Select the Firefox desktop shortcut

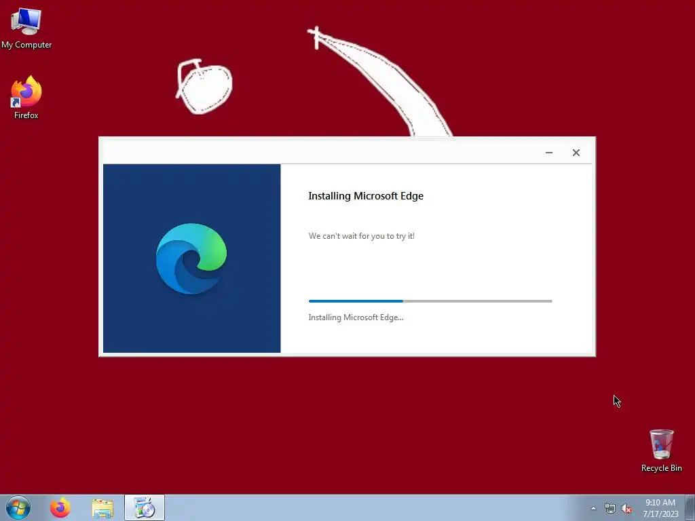[x=26, y=97]
